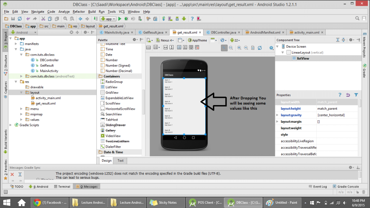370x208 pixels.
Task: Zoom in on the design preview
Action: coord(239,48)
